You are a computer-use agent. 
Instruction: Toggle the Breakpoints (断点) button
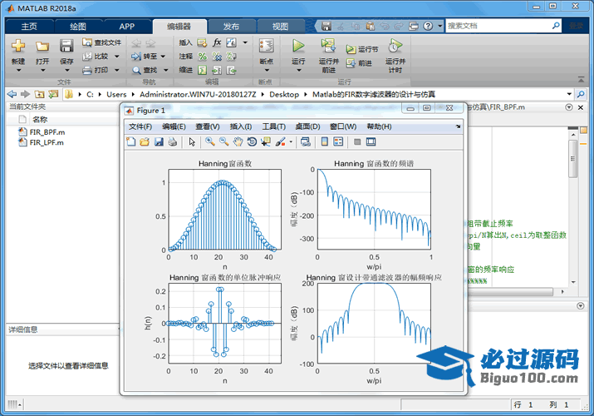click(266, 50)
